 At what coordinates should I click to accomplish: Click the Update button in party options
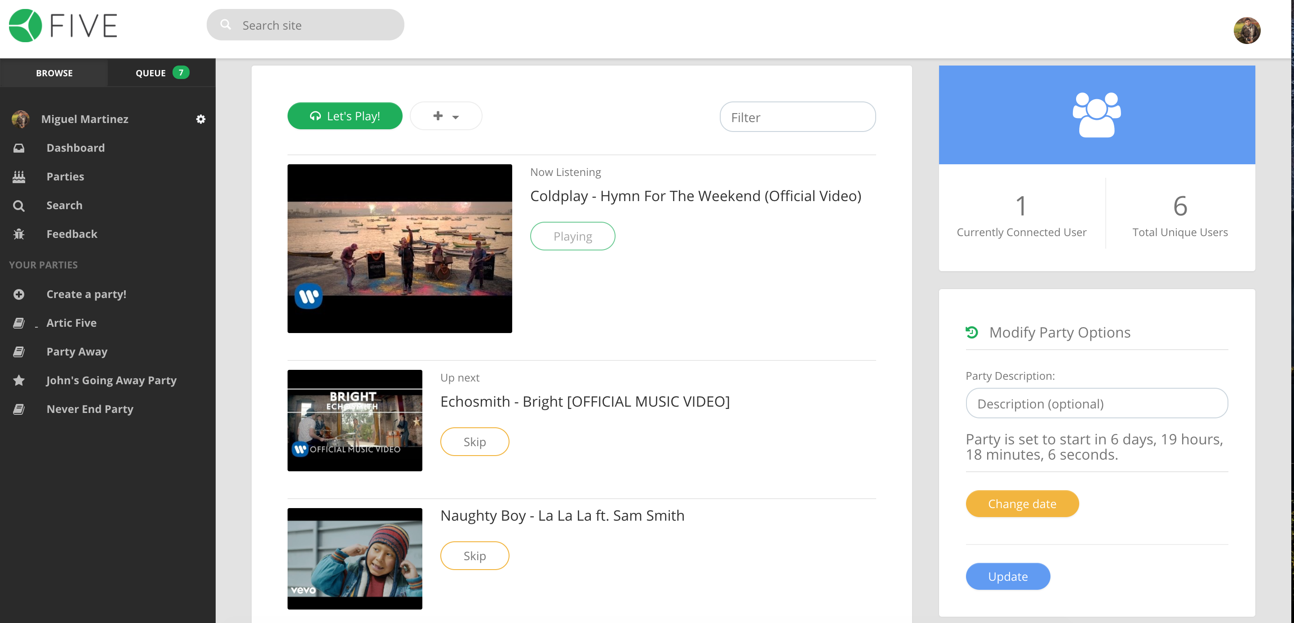click(x=1007, y=576)
